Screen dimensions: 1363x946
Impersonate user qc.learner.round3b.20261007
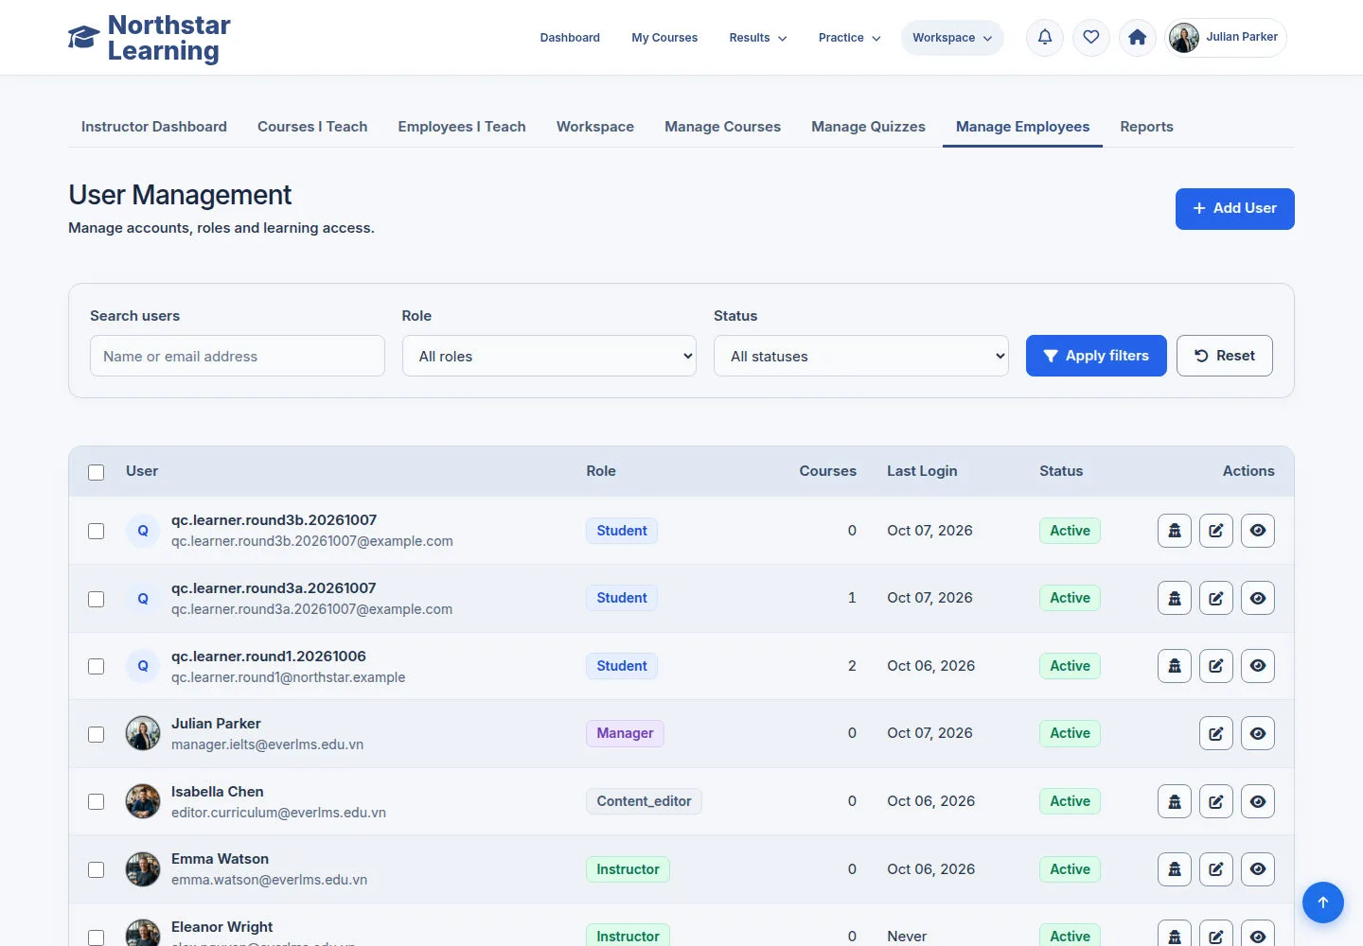pyautogui.click(x=1175, y=531)
